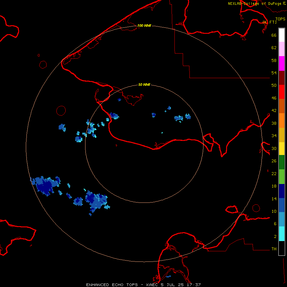Click the white 66 kft color swatch
Screen dimensions: 287x287
[282, 35]
